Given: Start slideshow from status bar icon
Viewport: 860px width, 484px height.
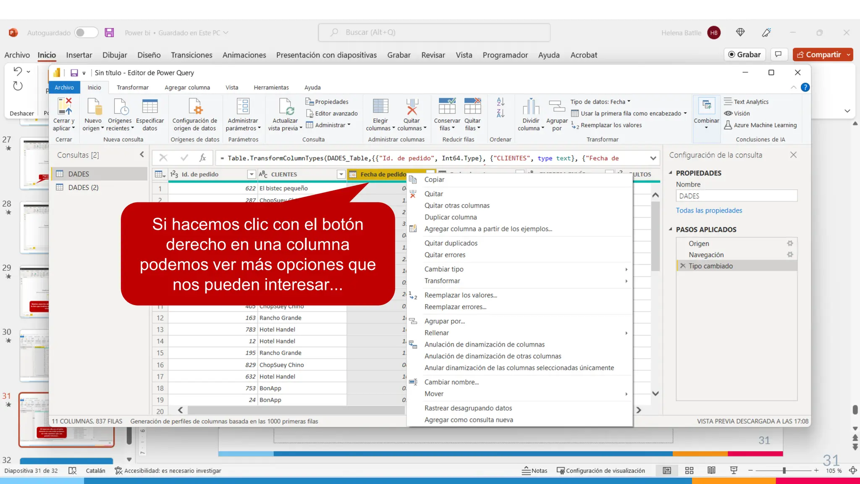Looking at the screenshot, I should pos(734,471).
